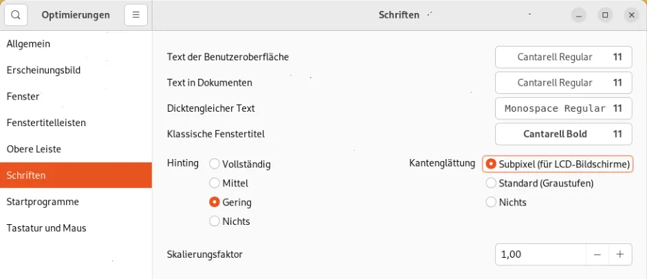Open font chooser for Dicktengleicher Text
Viewport: 647px width, 279px height.
coord(563,108)
